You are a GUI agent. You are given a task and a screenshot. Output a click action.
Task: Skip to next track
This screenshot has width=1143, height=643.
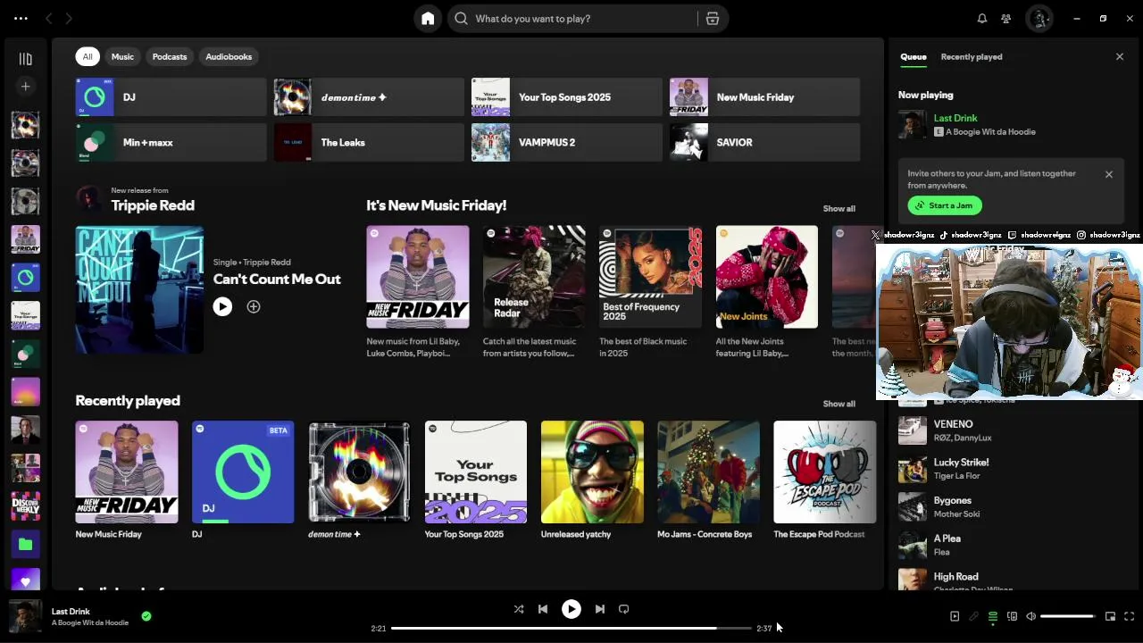tap(600, 609)
